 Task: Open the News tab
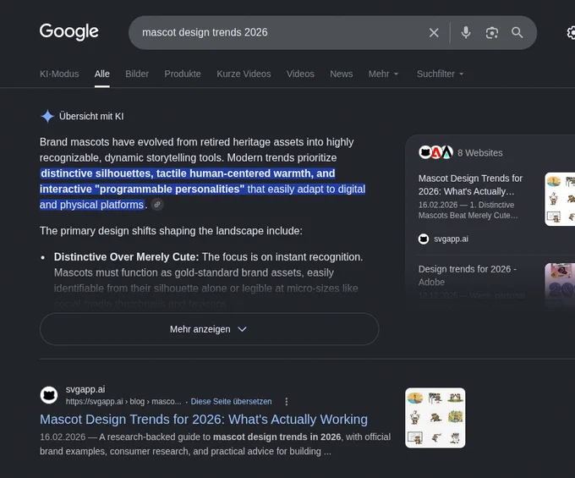[341, 74]
